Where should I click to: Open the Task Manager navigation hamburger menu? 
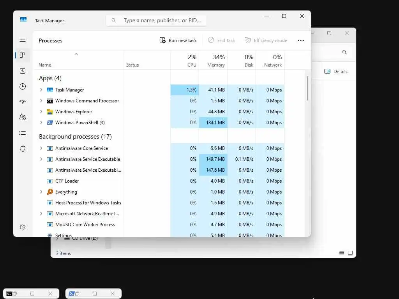[x=23, y=40]
